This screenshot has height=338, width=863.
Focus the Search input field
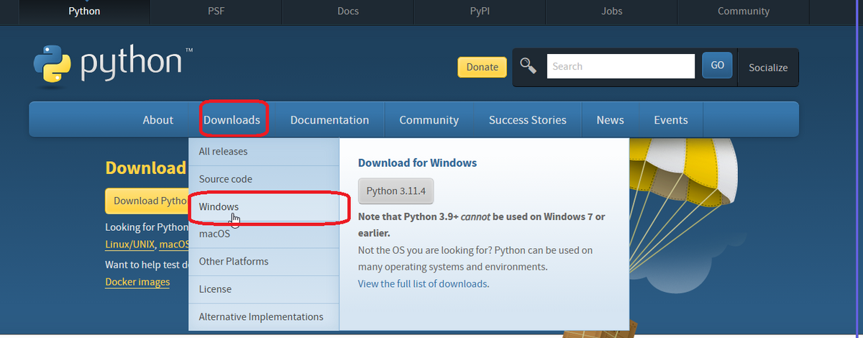pyautogui.click(x=621, y=66)
